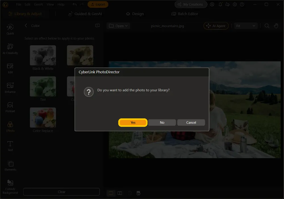Click the panel undock icon beside Color
This screenshot has height=199, width=284.
pos(97,26)
